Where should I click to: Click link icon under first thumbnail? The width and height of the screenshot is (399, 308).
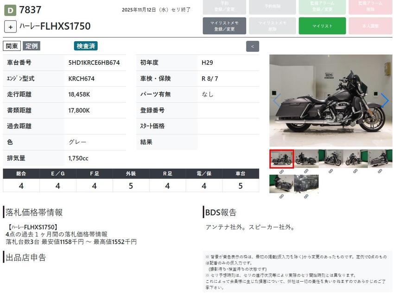coord(281,171)
